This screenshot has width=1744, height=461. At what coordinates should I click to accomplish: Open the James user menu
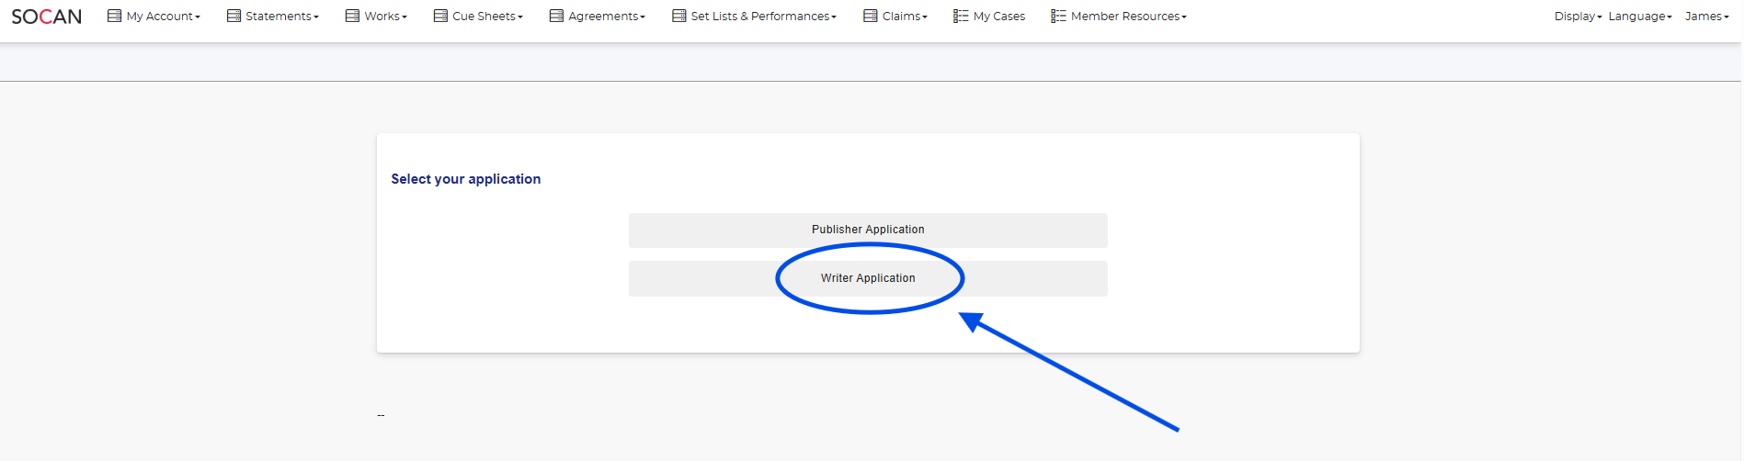point(1706,17)
